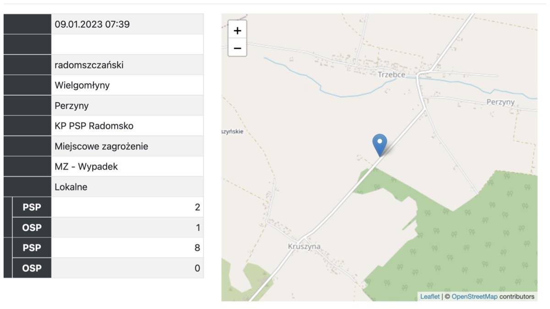Click the Perzyny cell in the table
The height and width of the screenshot is (309, 550).
coord(127,106)
